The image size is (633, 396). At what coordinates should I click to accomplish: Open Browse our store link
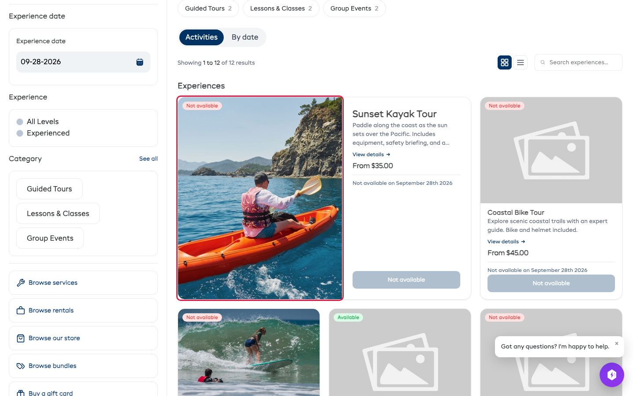coord(83,338)
